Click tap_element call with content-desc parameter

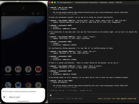click(x=88, y=21)
